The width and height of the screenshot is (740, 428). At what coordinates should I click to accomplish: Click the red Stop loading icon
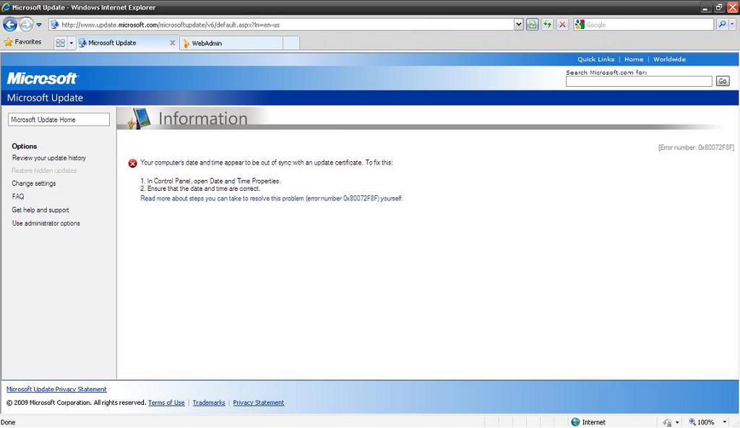coord(562,25)
